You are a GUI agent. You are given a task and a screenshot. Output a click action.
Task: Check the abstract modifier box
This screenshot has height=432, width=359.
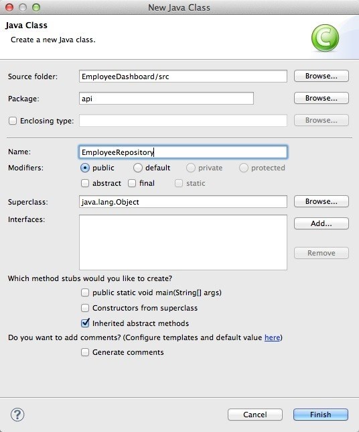tap(85, 183)
